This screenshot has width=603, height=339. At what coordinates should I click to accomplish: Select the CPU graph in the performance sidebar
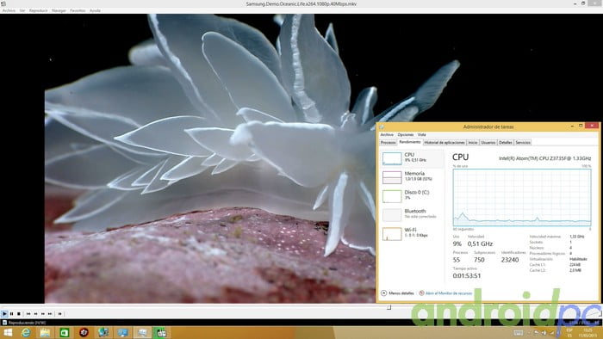point(413,158)
